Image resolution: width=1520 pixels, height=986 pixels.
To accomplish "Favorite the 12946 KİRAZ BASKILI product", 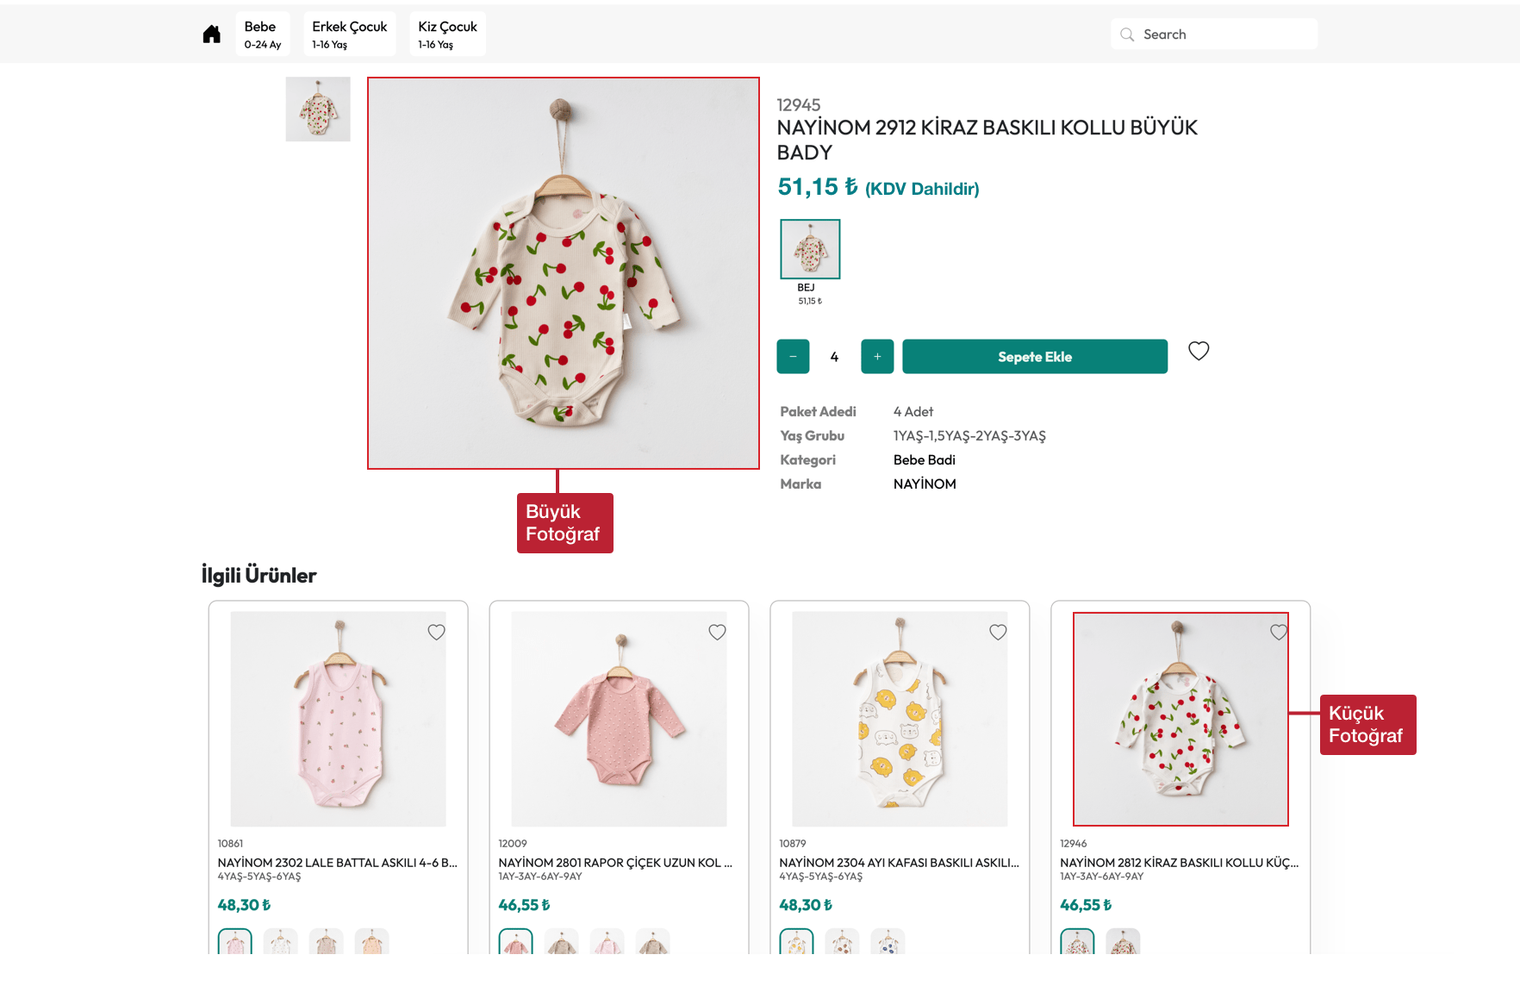I will [x=1279, y=633].
